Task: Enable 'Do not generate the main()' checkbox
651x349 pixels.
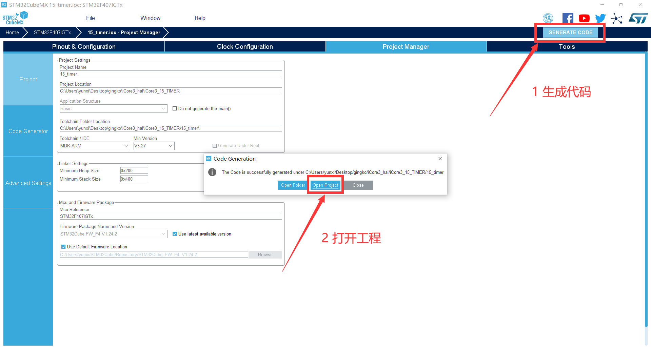Action: tap(175, 109)
